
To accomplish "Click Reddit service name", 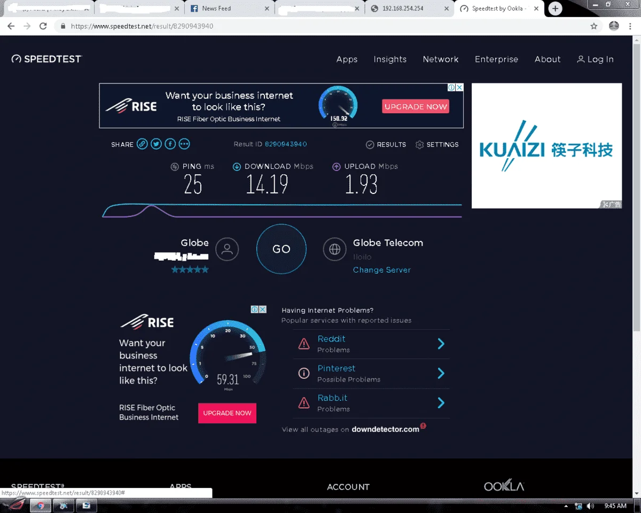I will [331, 339].
